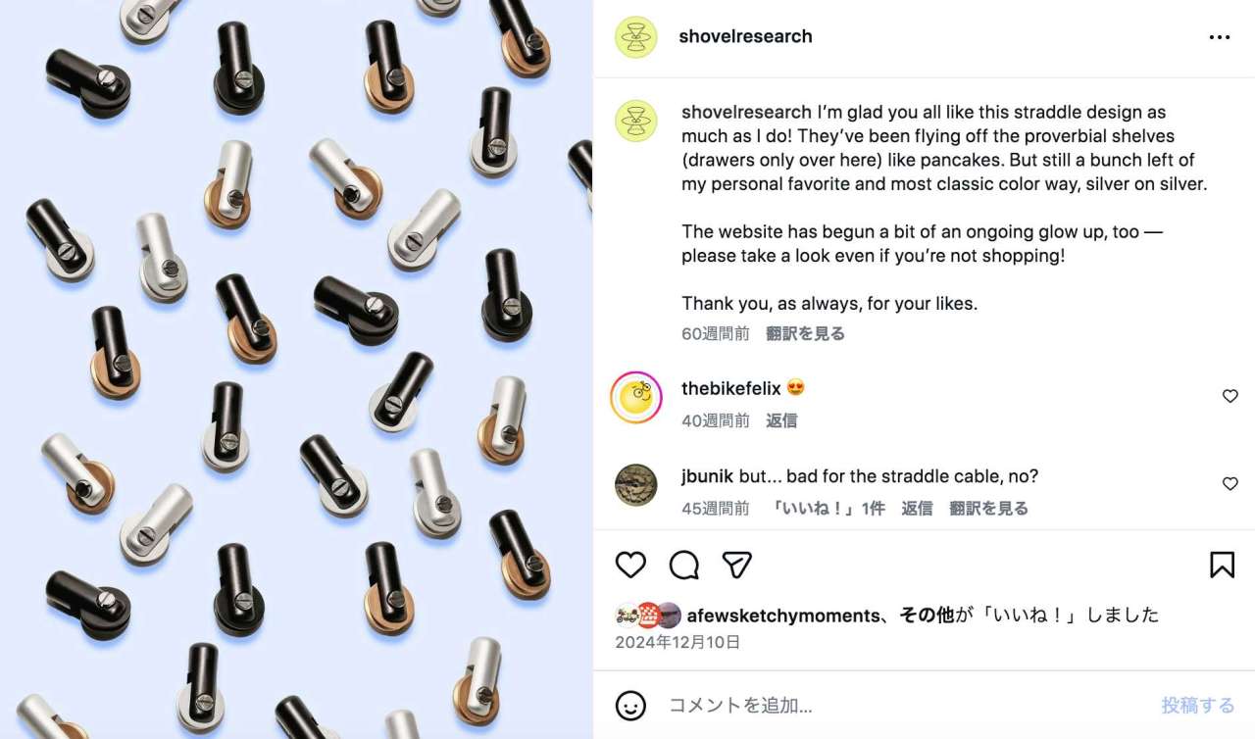Like jbunik's comment heart
Viewport: 1255px width, 739px height.
(1230, 483)
